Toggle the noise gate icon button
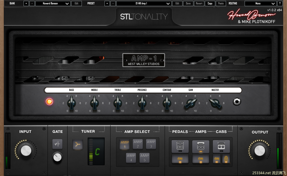Viewport: 287px width, 176px height. click(57, 144)
